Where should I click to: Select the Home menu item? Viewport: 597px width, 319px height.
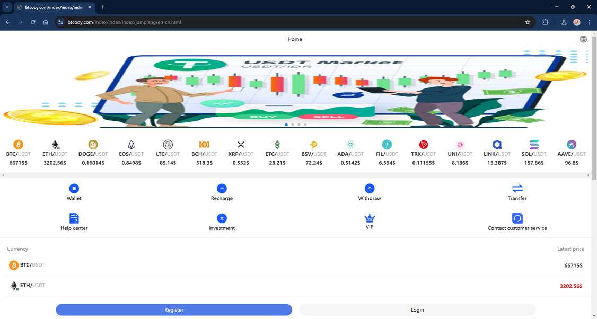pyautogui.click(x=295, y=39)
